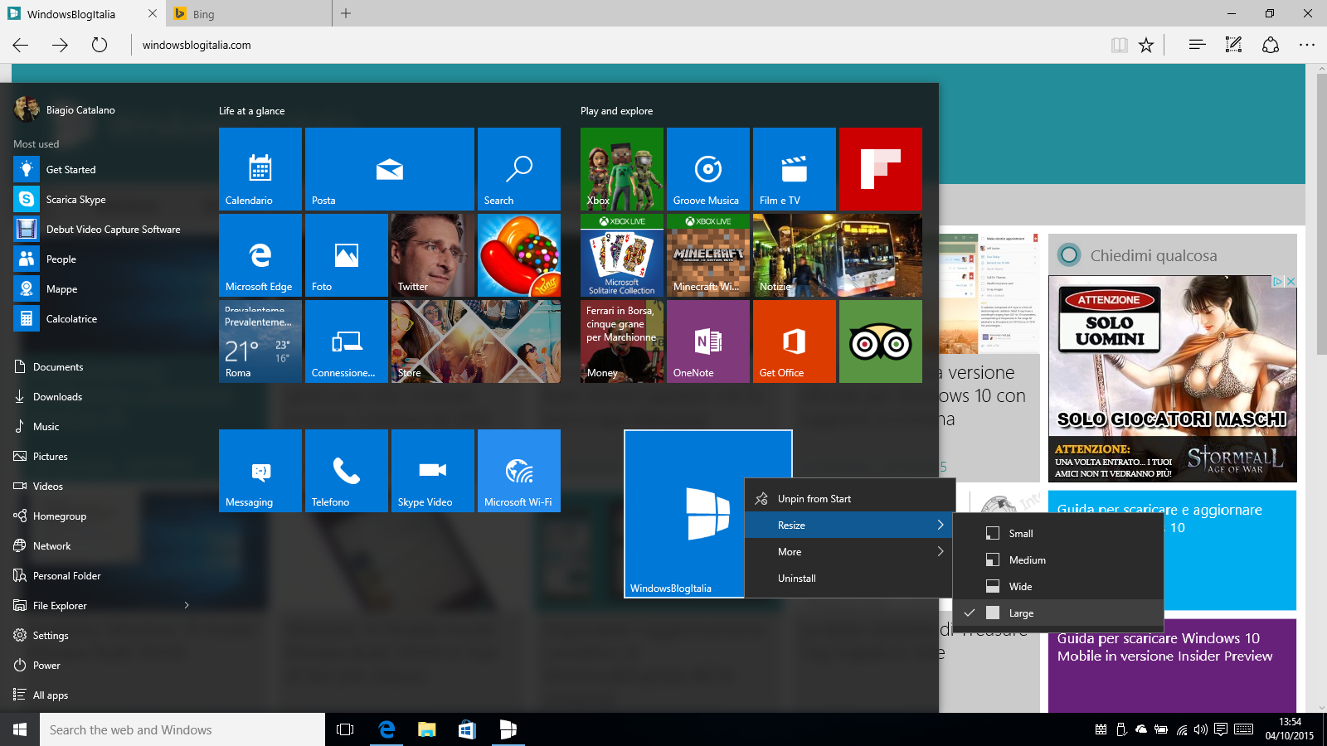Choose Uninstall from context menu
Screen dimensions: 1327x746
coord(848,579)
